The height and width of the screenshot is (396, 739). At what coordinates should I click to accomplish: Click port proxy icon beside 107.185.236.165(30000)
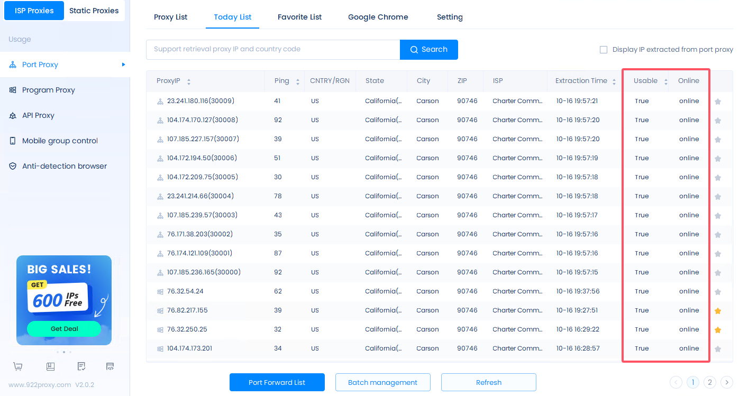coord(160,273)
